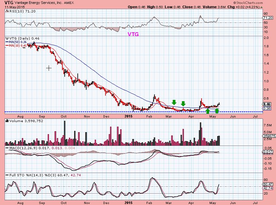The image size is (276, 205).
Task: Click the tallest October volume bar
Action: (x=65, y=133)
